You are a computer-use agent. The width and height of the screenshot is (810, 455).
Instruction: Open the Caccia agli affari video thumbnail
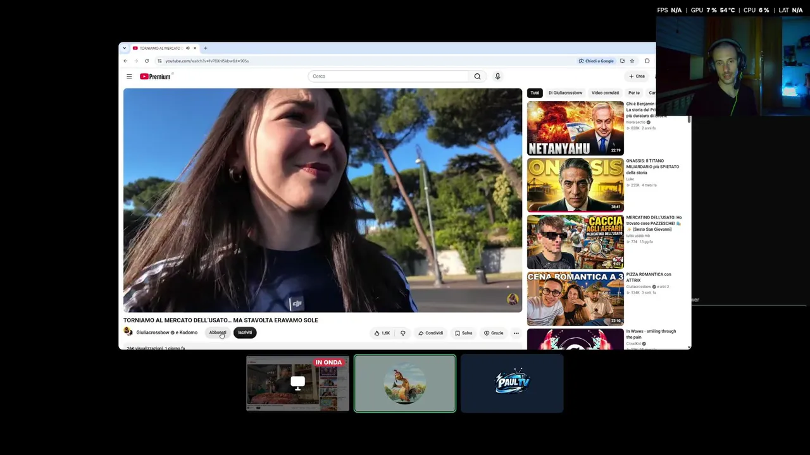[x=575, y=242]
